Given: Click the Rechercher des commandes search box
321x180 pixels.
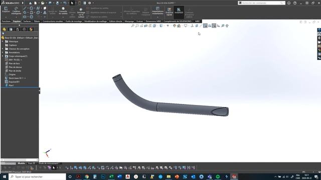Looking at the screenshot, I should pos(261,3).
